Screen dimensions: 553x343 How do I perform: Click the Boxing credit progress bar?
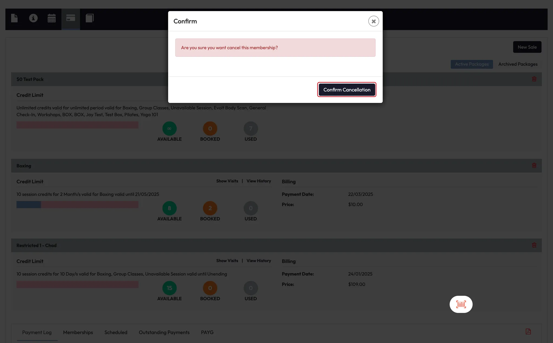click(77, 205)
